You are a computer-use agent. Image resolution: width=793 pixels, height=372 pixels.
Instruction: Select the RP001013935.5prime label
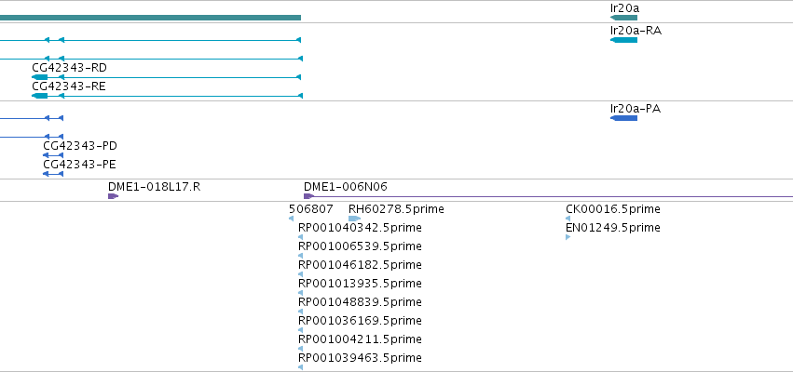360,283
